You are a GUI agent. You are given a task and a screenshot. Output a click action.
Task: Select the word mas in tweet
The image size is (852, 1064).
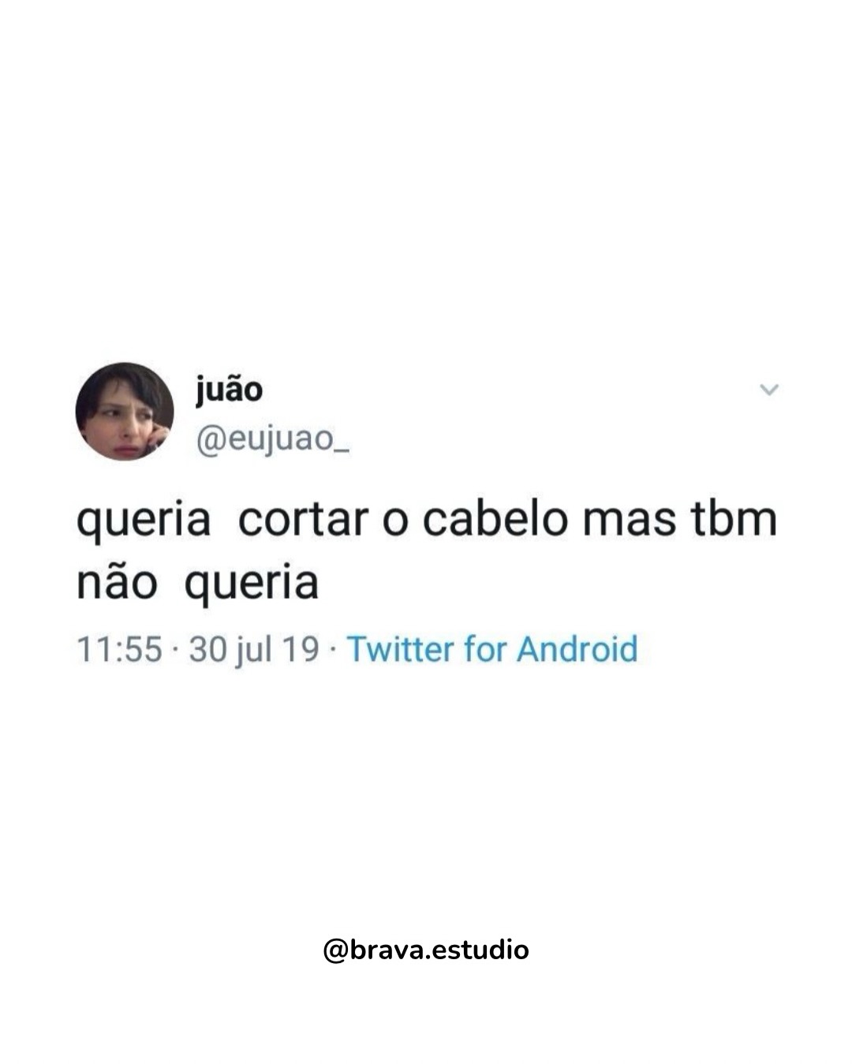[x=629, y=523]
